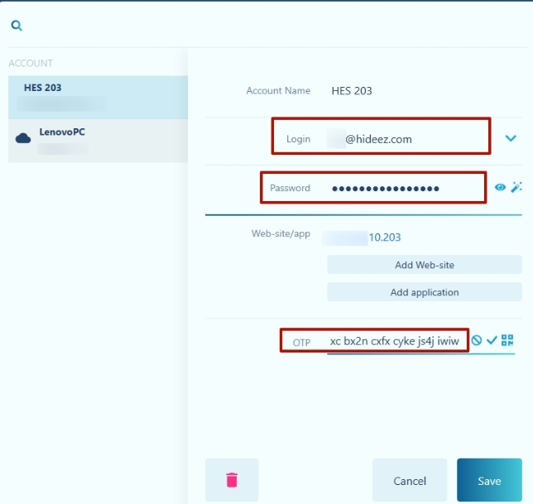Confirm OTP secret with checkmark icon
Image resolution: width=533 pixels, height=504 pixels.
tap(492, 340)
